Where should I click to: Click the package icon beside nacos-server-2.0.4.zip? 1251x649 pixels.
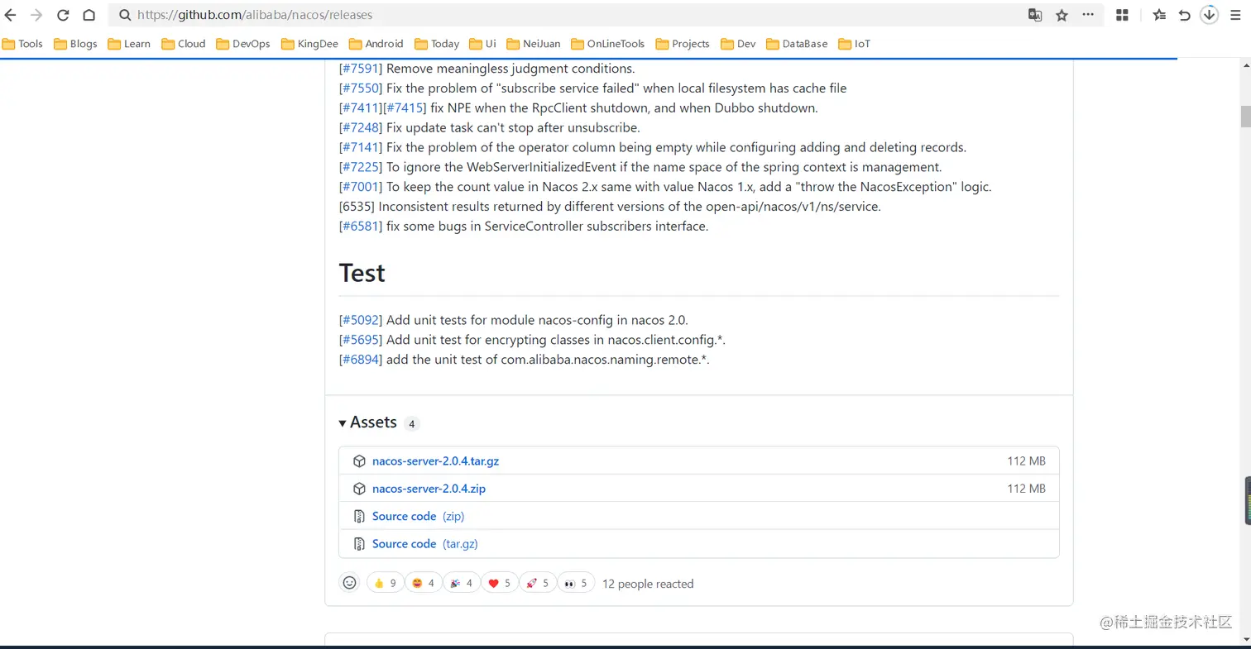pos(359,489)
